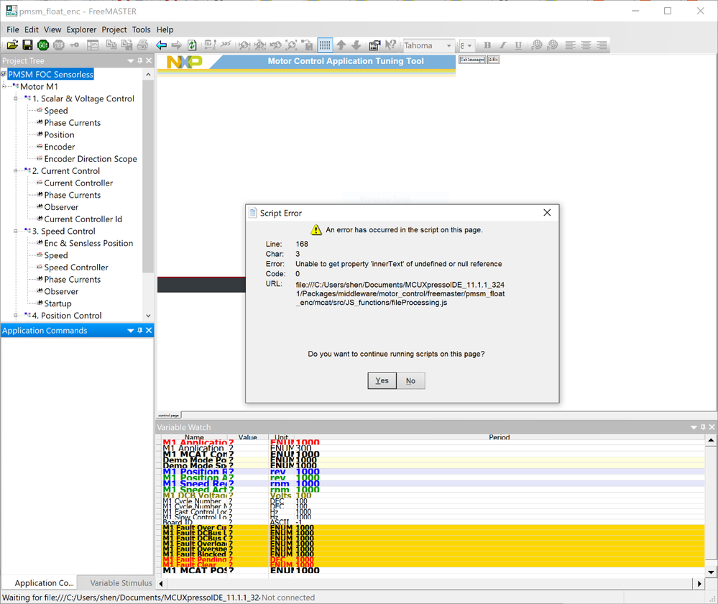Screen dimensions: 718x604
Task: Open the foreground color palette icon
Action: pyautogui.click(x=537, y=45)
